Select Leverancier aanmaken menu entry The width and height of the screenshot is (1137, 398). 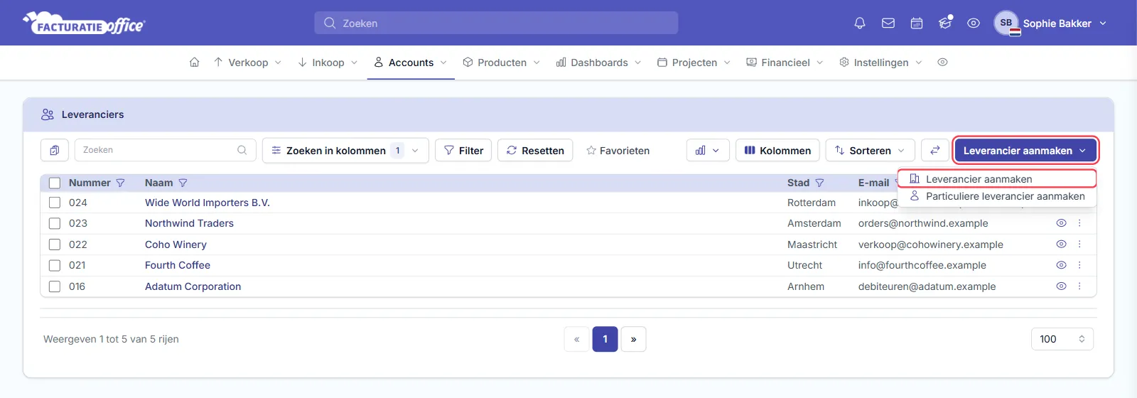coord(997,179)
